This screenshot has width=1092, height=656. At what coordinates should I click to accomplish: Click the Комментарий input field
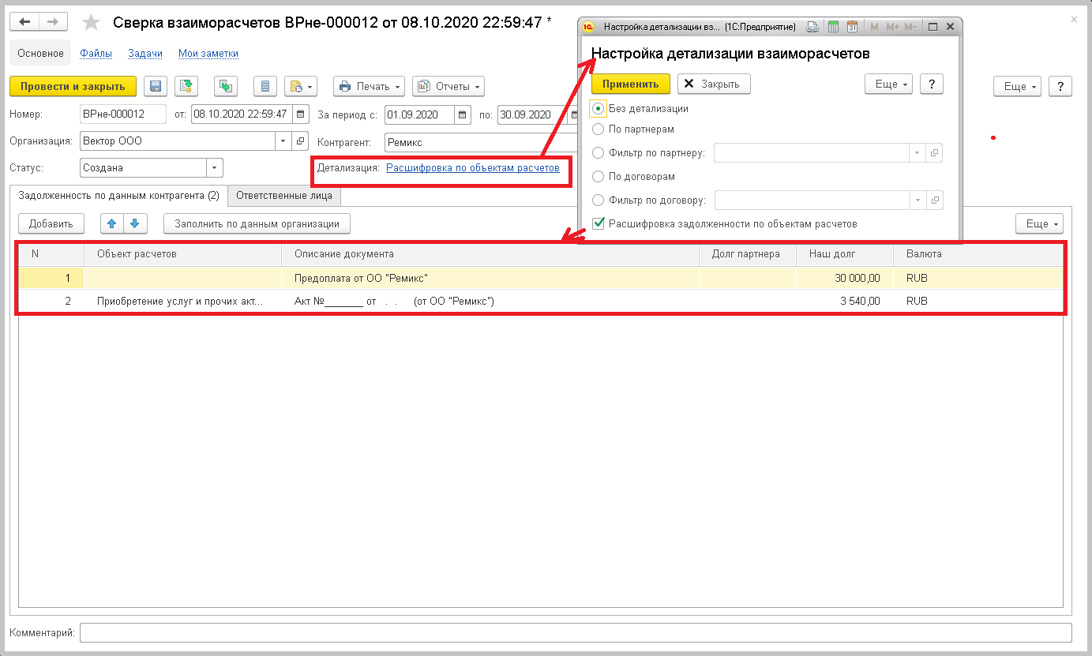click(x=576, y=633)
